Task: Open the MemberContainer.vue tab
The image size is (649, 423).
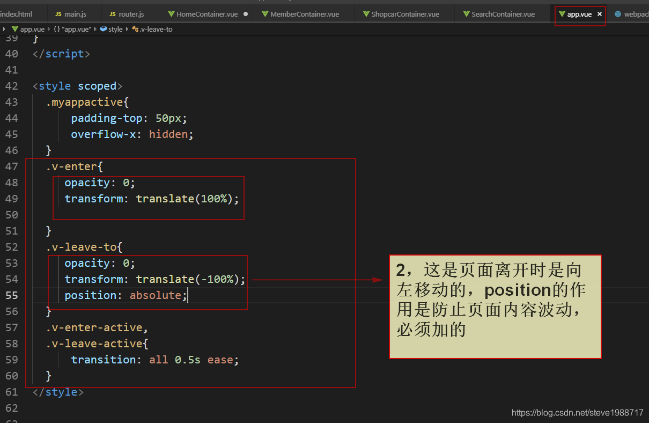Action: tap(305, 14)
